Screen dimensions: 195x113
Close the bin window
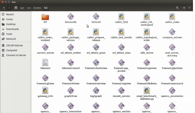3,2
